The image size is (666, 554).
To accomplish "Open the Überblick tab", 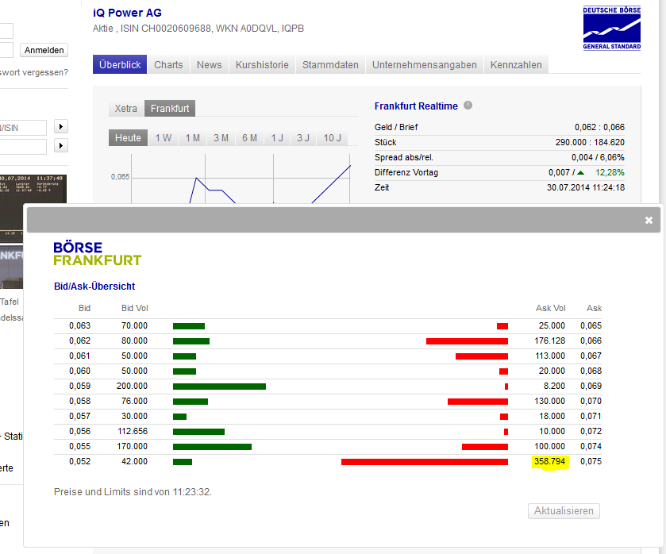I will click(120, 64).
